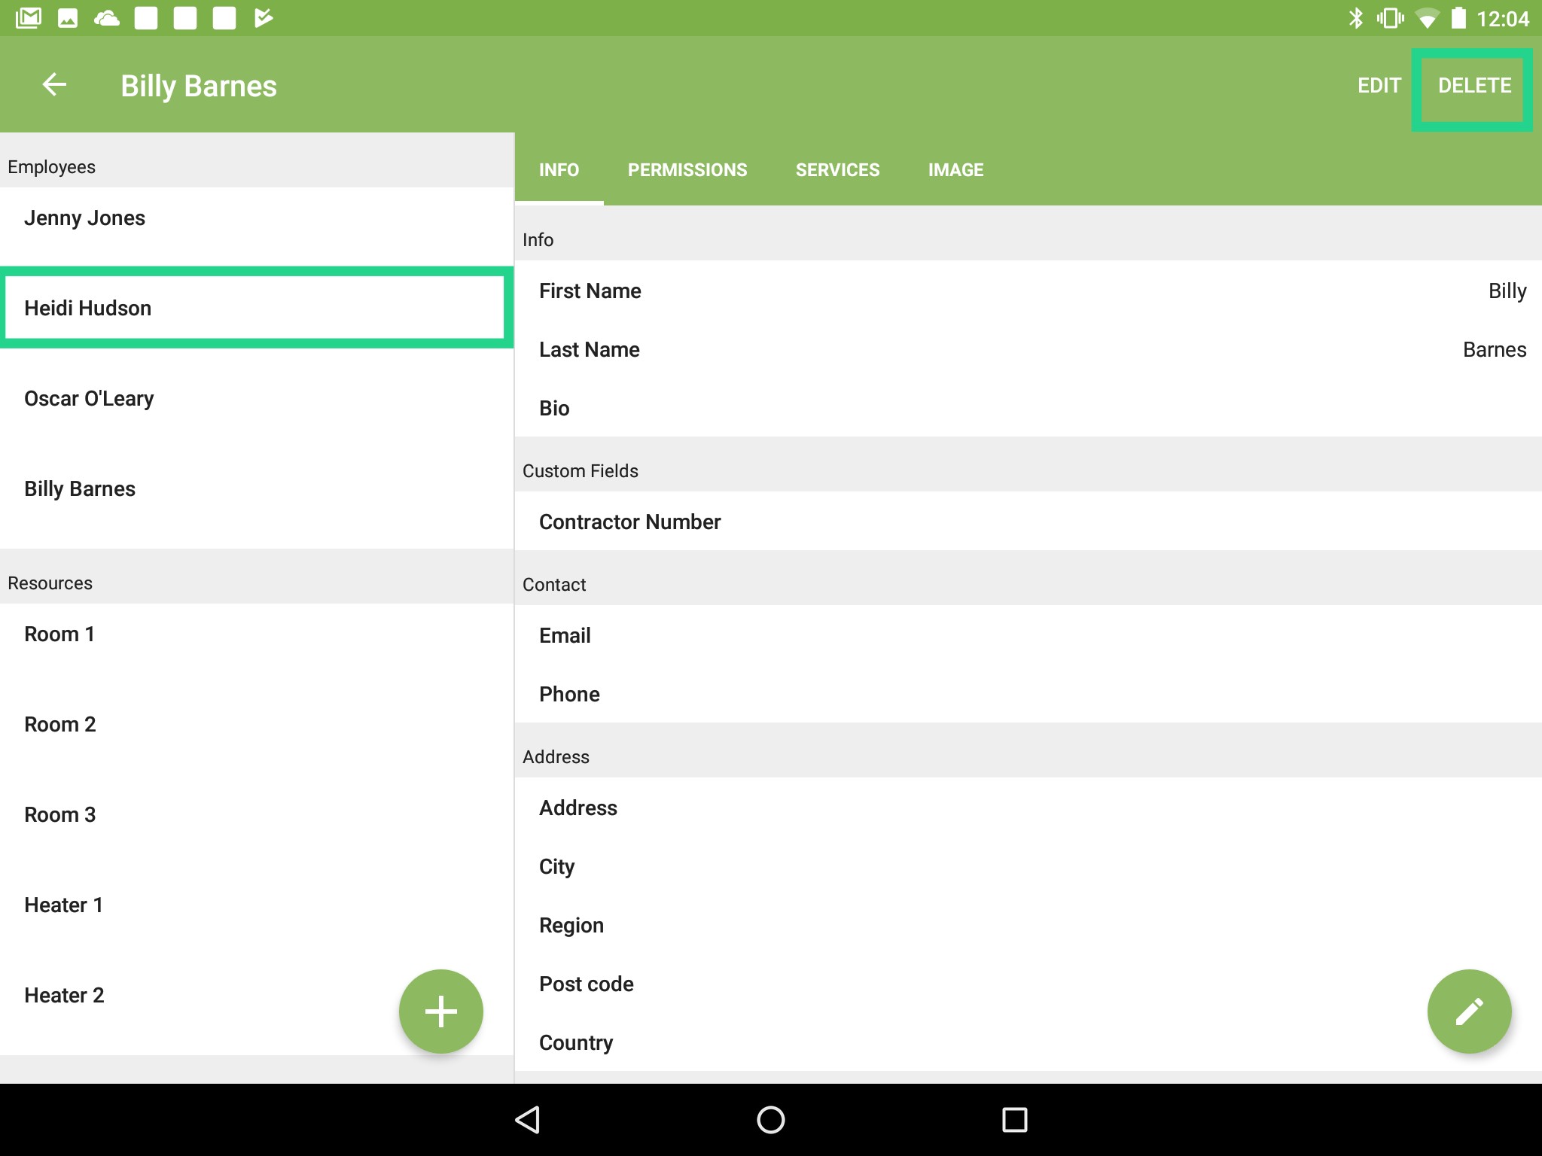The height and width of the screenshot is (1156, 1542).
Task: Select resource Room 2
Action: tap(257, 725)
